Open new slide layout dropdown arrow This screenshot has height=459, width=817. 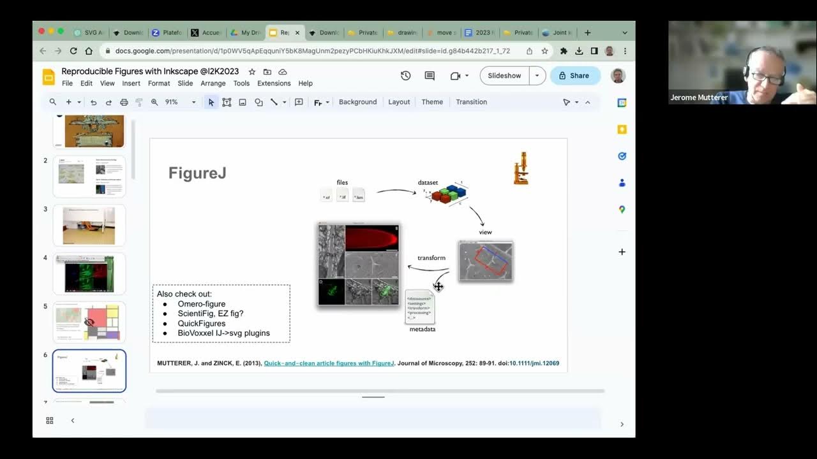point(79,102)
